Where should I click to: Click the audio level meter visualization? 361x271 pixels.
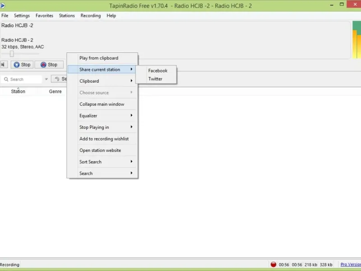pos(356,40)
